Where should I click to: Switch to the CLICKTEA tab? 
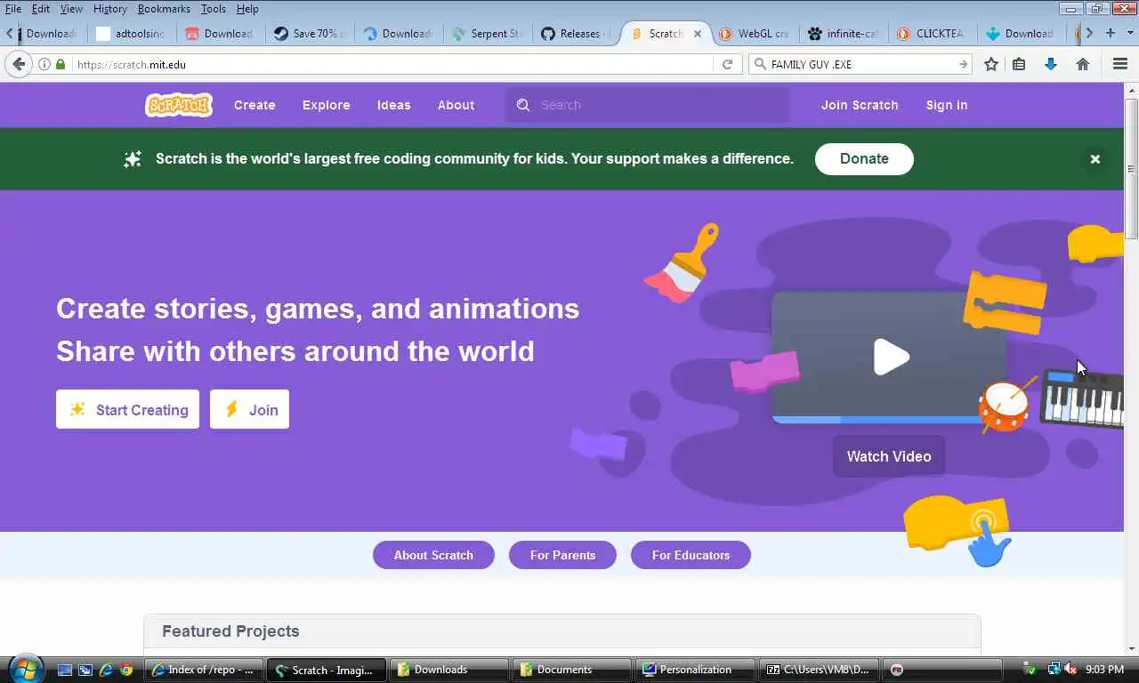(933, 34)
